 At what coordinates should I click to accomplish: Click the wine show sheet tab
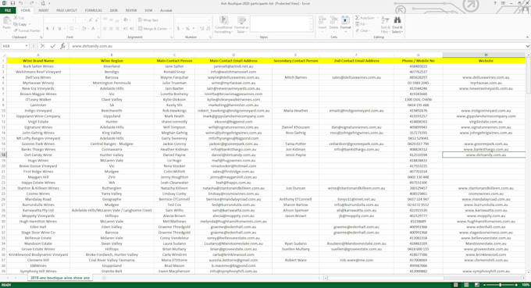pos(60,278)
